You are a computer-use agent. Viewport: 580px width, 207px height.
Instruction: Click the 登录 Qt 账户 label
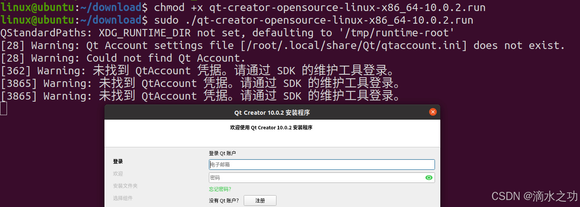pyautogui.click(x=222, y=154)
